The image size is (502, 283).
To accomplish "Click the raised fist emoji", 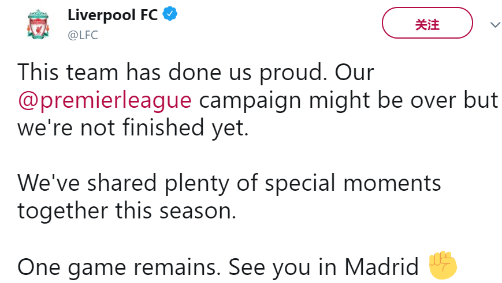I will click(x=442, y=266).
